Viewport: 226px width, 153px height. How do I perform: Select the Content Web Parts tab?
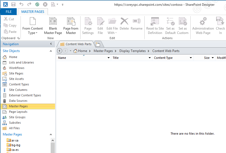point(76,44)
